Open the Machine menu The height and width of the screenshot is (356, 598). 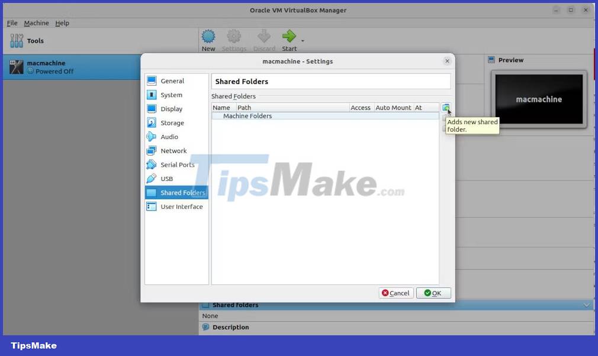tap(37, 23)
